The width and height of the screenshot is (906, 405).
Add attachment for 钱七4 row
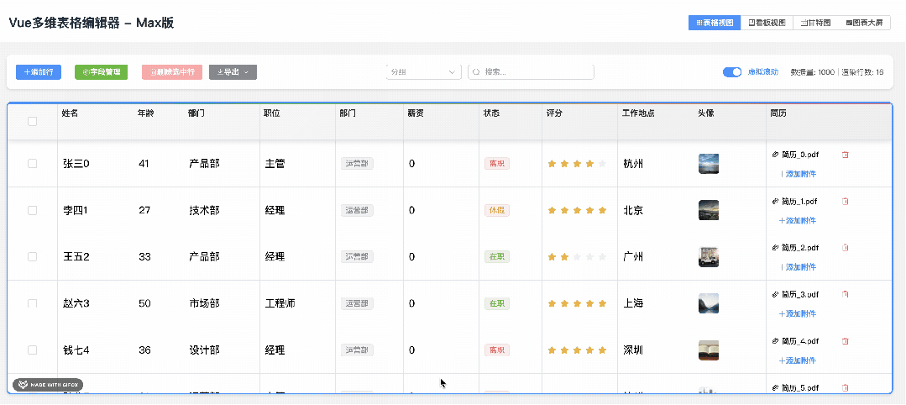[x=798, y=360]
